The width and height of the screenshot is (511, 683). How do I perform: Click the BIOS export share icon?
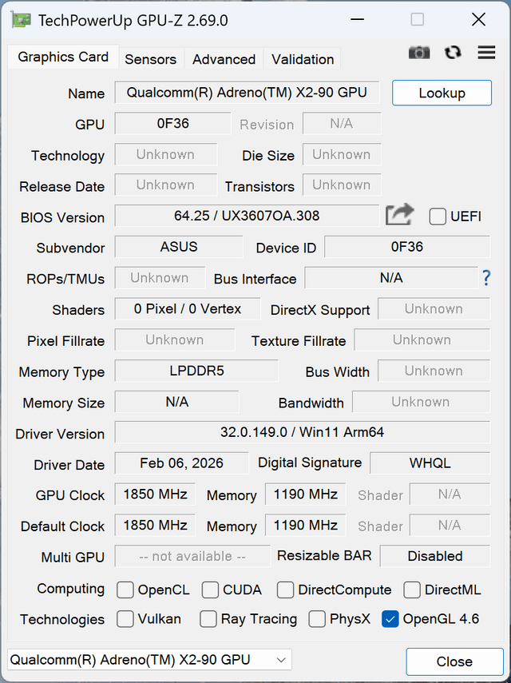(399, 214)
